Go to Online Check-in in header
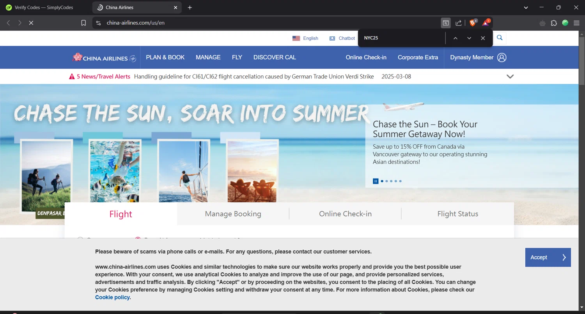This screenshot has height=314, width=585. [x=366, y=57]
